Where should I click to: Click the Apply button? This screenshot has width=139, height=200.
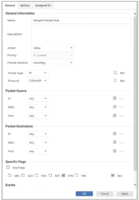tap(125, 194)
